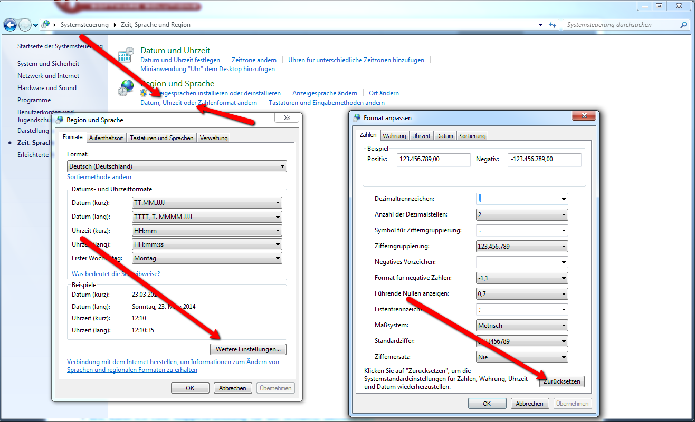Click the Region und Sprache globe icon
The image size is (695, 422).
point(126,88)
